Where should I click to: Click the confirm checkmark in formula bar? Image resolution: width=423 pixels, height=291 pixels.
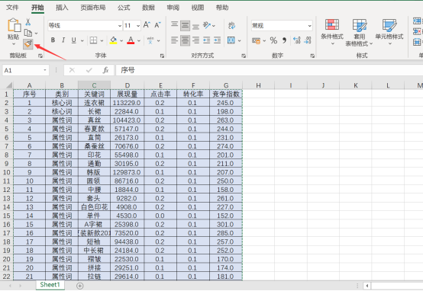pos(89,70)
